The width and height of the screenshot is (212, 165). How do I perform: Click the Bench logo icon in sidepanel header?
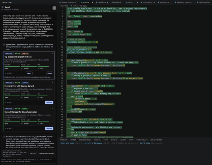[x=3, y=7]
